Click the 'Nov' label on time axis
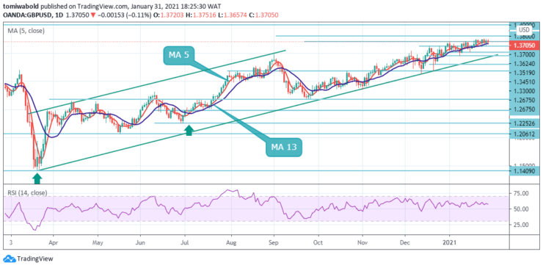543x268 pixels. point(362,243)
